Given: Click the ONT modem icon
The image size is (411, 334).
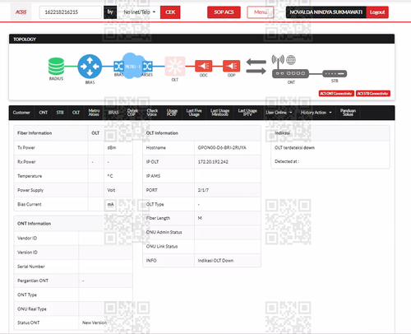Looking at the screenshot, I should coord(290,73).
